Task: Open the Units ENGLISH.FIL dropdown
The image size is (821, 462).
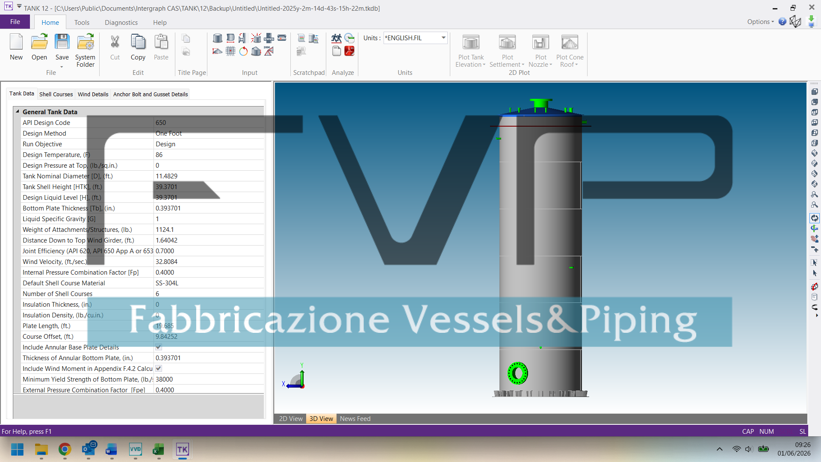Action: point(443,38)
